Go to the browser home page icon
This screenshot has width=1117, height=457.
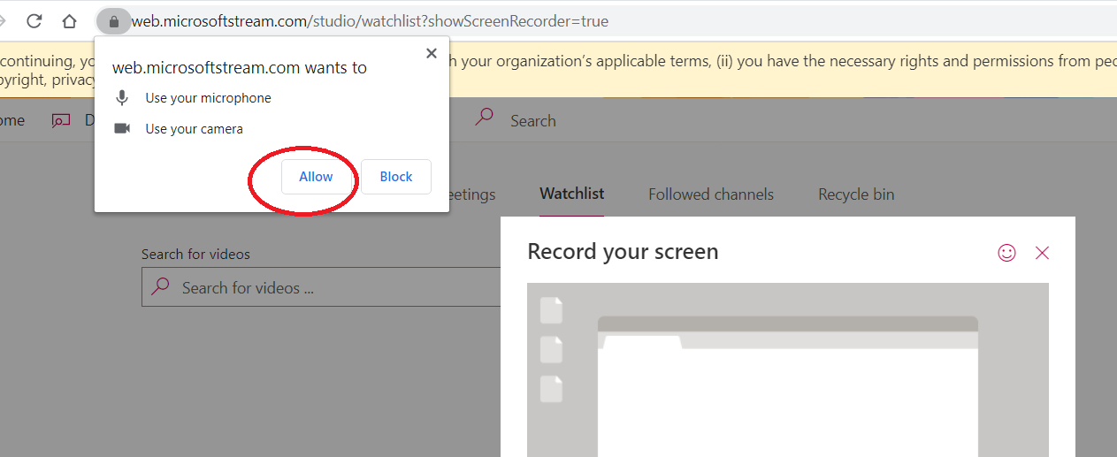point(70,21)
